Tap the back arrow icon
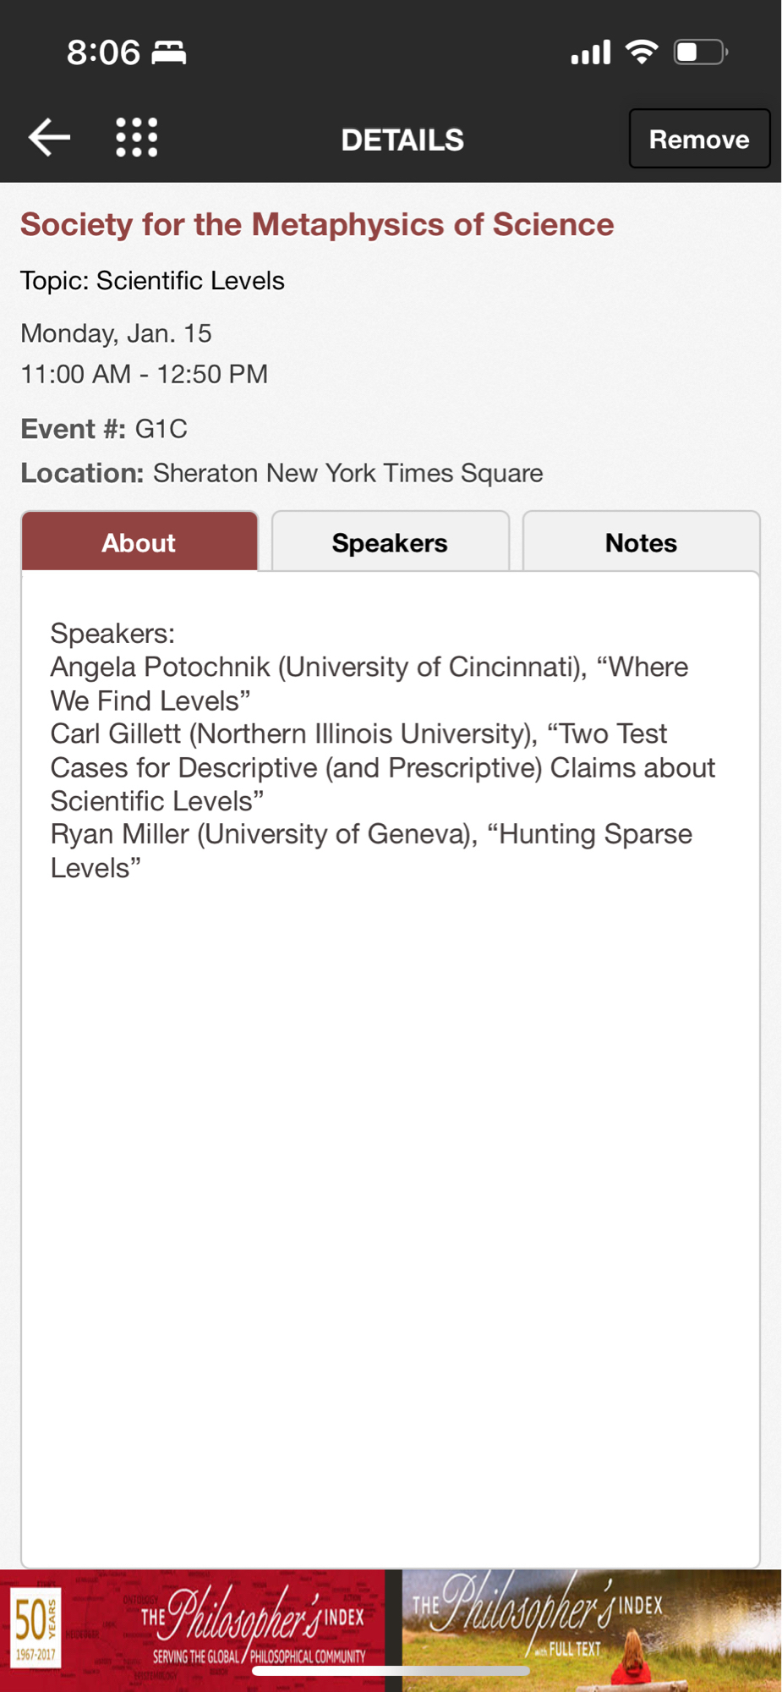Screen dimensions: 782x1692 [49, 138]
